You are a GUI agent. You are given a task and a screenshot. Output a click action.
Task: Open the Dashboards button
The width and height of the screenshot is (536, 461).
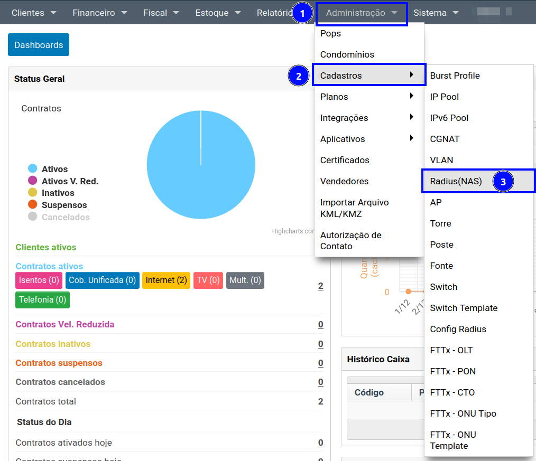tap(39, 45)
